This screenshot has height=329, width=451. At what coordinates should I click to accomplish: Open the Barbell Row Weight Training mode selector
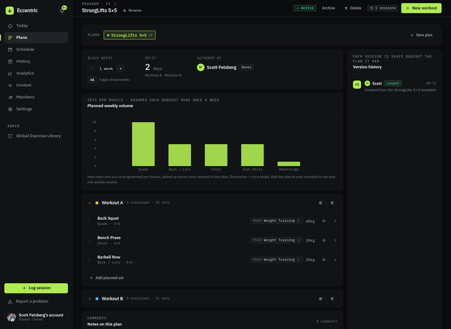pos(277,260)
